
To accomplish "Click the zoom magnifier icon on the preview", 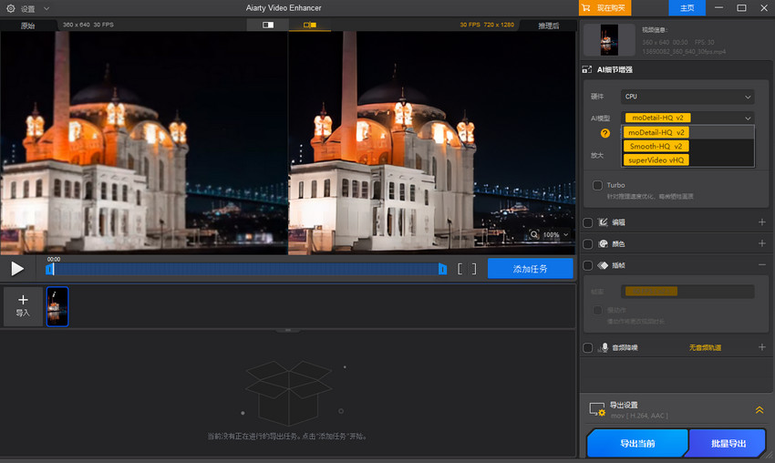I will (533, 234).
